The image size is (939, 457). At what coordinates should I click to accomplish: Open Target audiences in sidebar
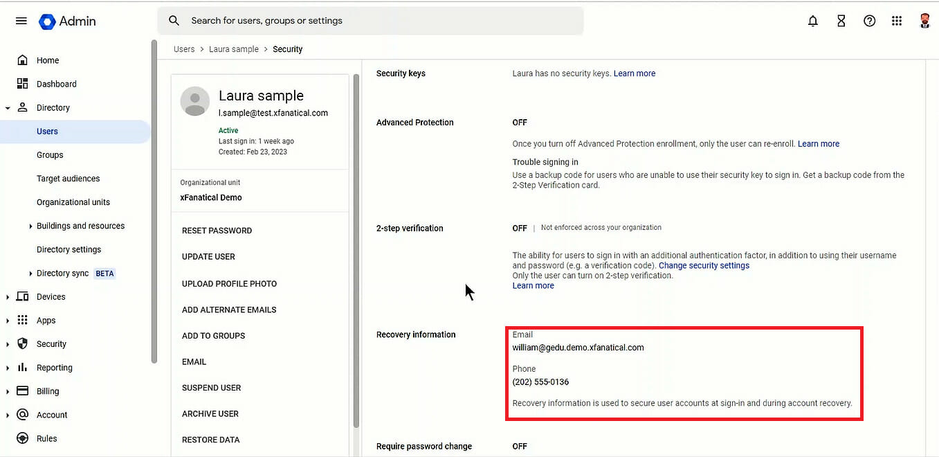point(68,179)
